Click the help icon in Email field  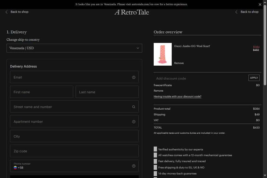tap(134, 77)
